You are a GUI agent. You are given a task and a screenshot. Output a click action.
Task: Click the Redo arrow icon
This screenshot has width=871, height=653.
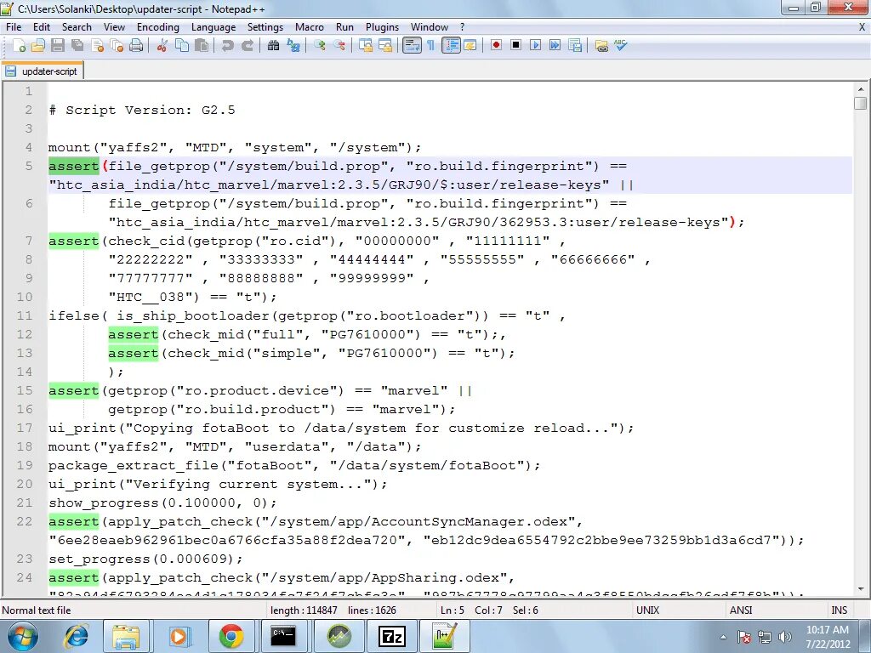[x=248, y=46]
